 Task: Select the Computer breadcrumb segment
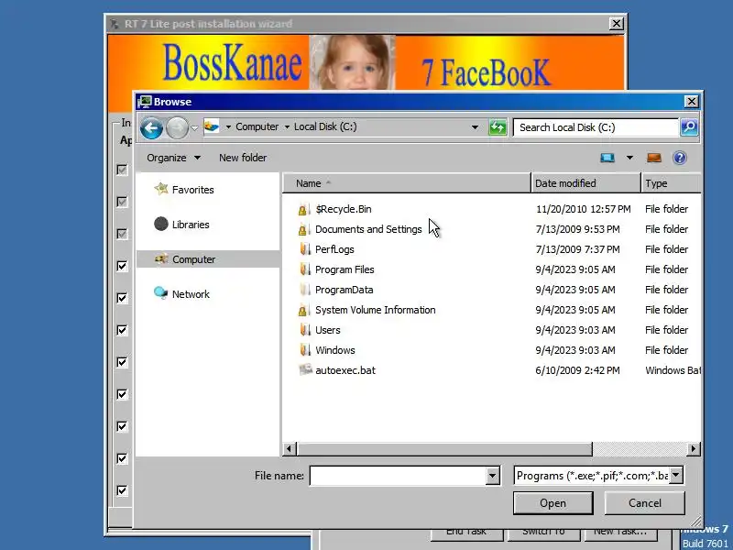257,126
